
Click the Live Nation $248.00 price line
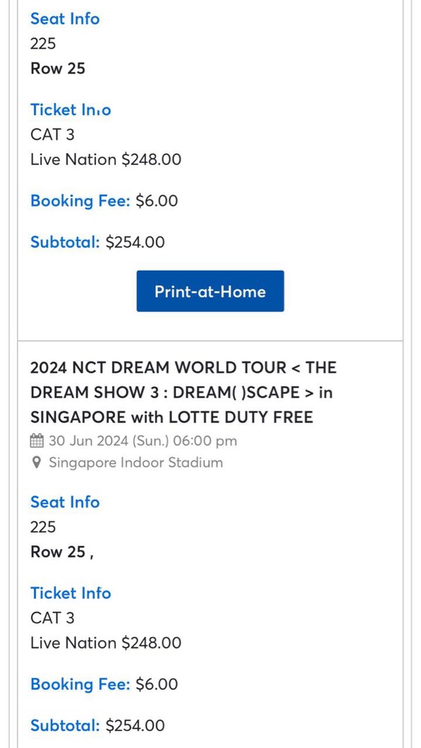pos(105,159)
